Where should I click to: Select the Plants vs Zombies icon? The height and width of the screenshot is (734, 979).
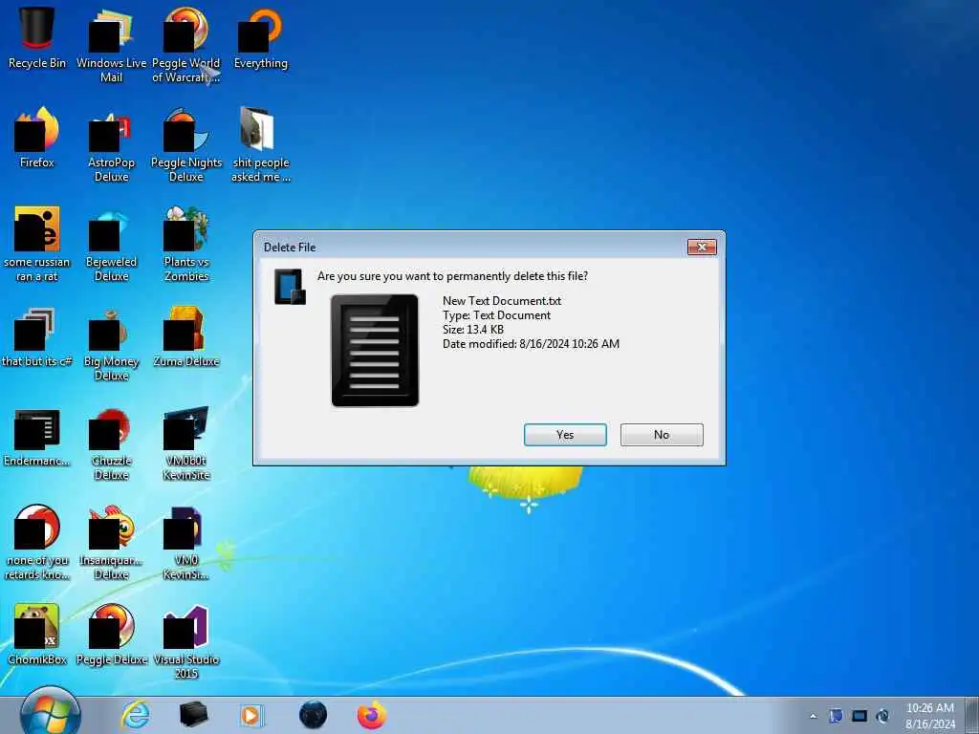186,244
